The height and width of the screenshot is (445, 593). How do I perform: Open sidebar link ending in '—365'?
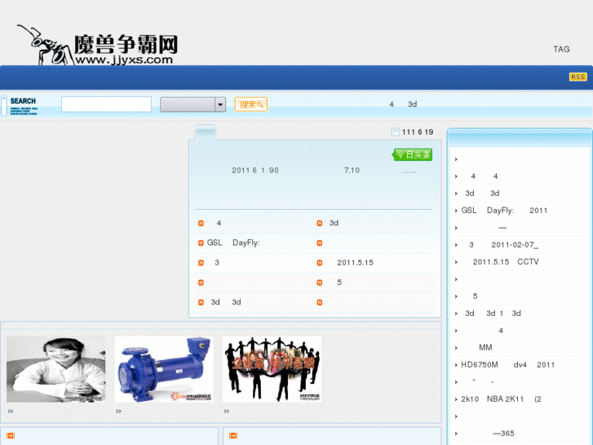coord(503,434)
